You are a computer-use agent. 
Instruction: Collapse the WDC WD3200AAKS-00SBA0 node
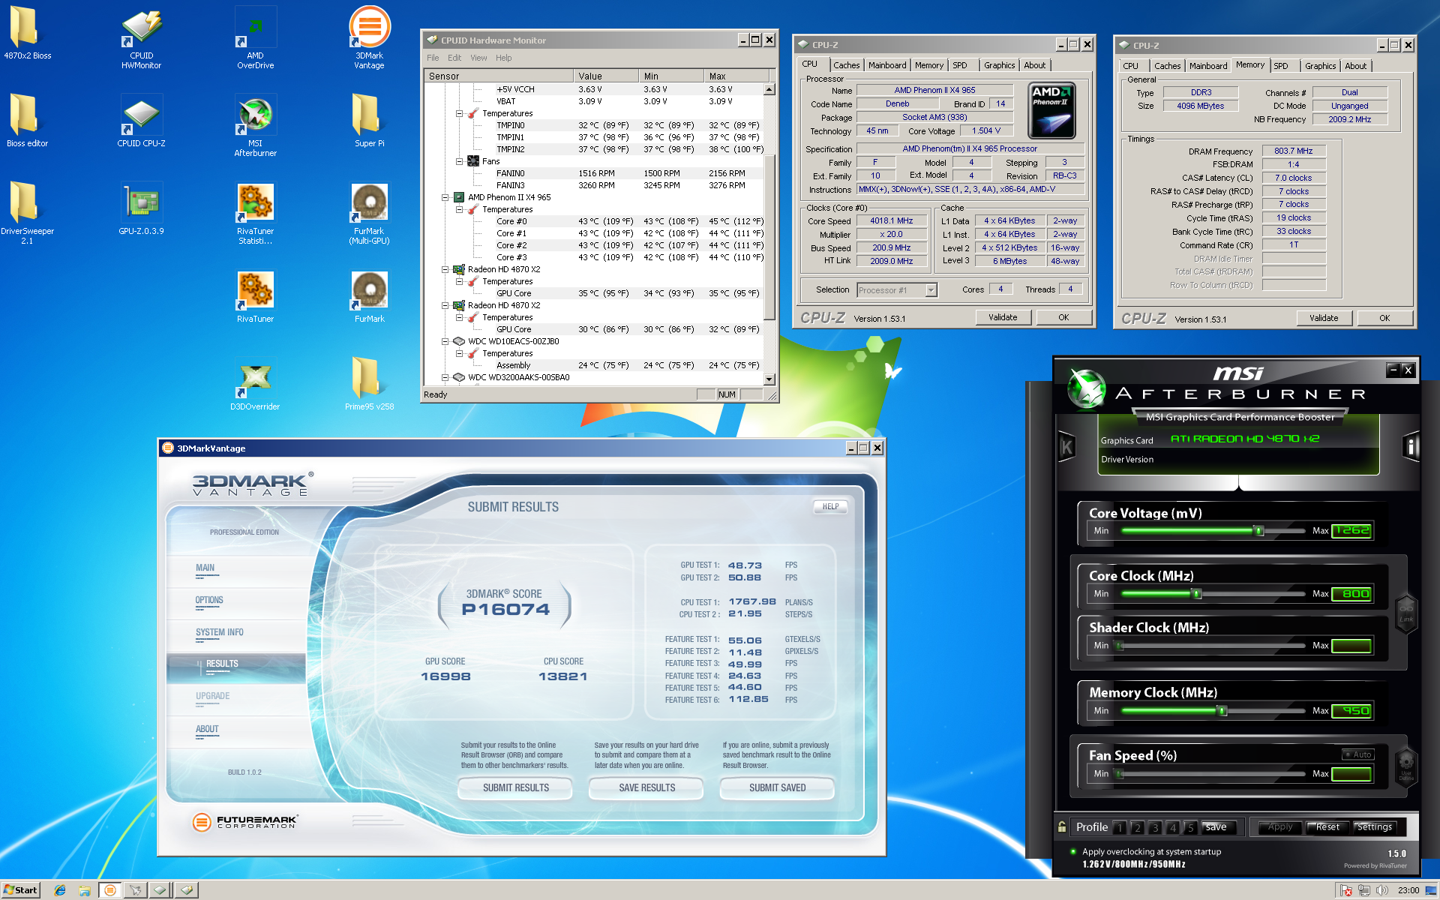[x=445, y=377]
